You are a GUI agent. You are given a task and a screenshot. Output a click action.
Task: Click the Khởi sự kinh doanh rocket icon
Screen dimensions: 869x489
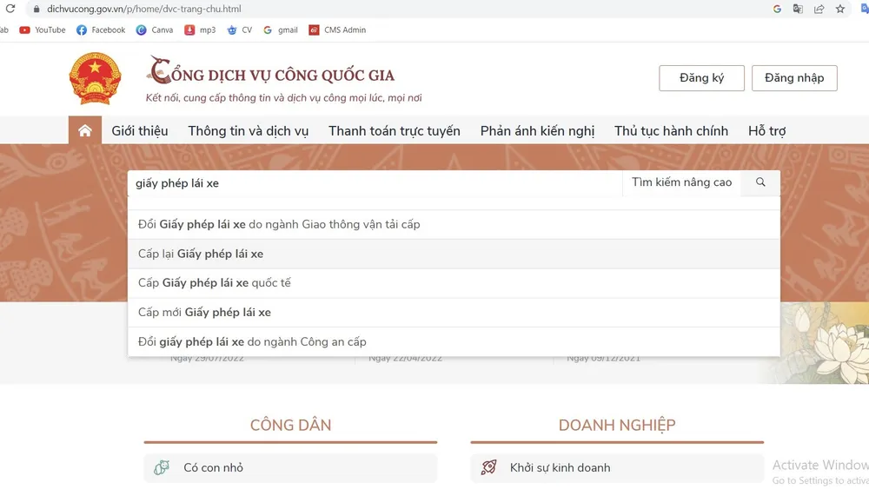[x=488, y=467]
